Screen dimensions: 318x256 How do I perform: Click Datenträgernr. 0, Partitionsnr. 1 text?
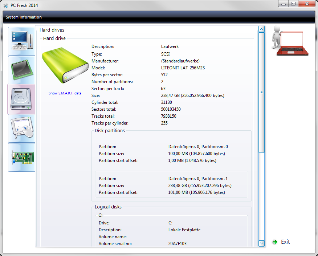pyautogui.click(x=198, y=179)
